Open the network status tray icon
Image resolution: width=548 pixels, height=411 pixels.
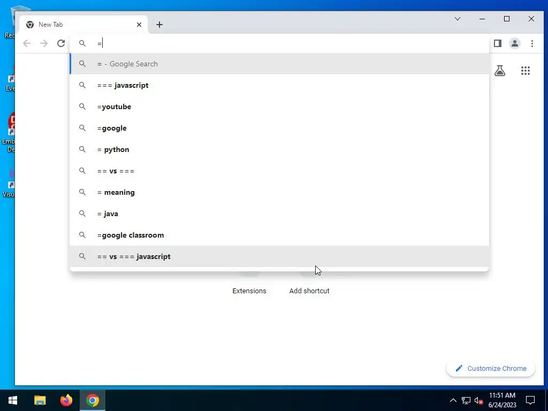[x=466, y=400]
